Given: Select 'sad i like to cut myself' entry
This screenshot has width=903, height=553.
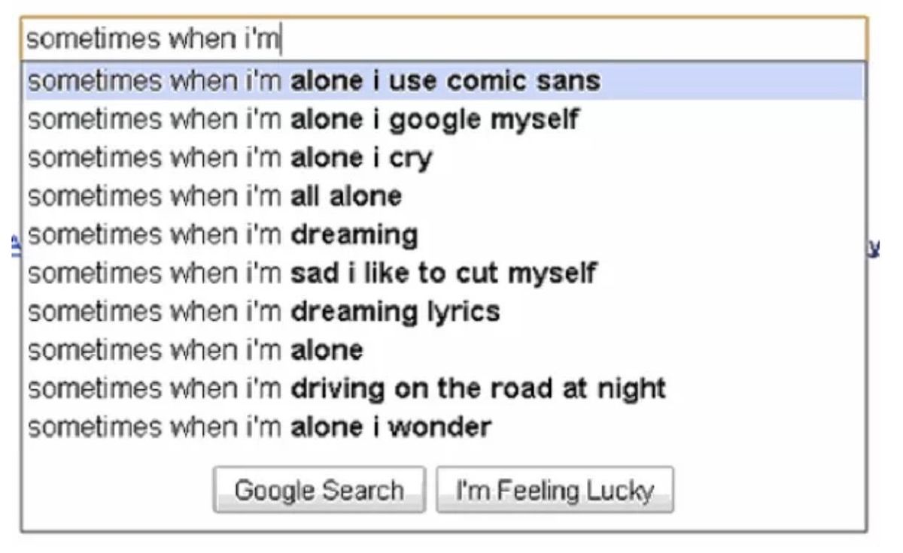Looking at the screenshot, I should [x=444, y=273].
